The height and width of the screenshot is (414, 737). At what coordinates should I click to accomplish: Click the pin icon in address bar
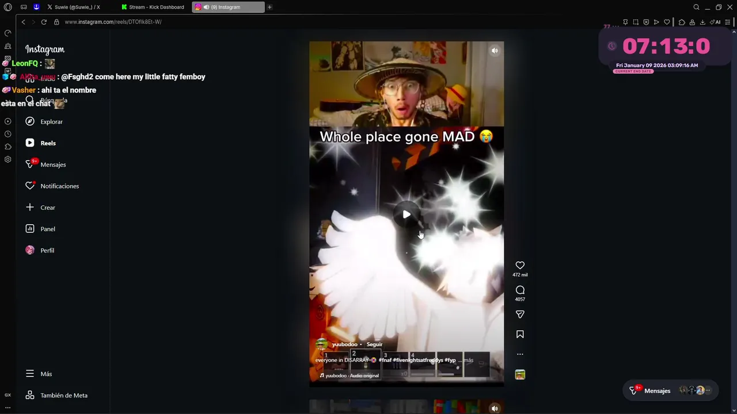(625, 22)
